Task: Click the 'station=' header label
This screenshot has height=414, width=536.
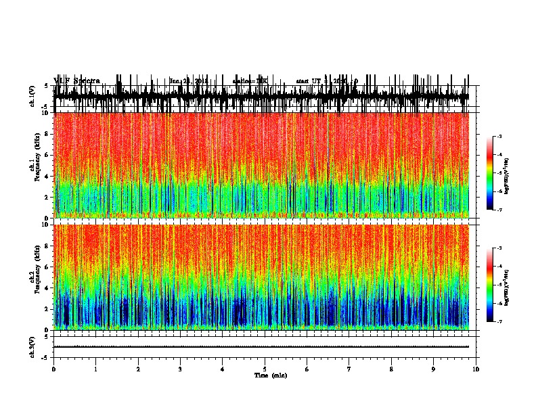Action: (x=244, y=81)
